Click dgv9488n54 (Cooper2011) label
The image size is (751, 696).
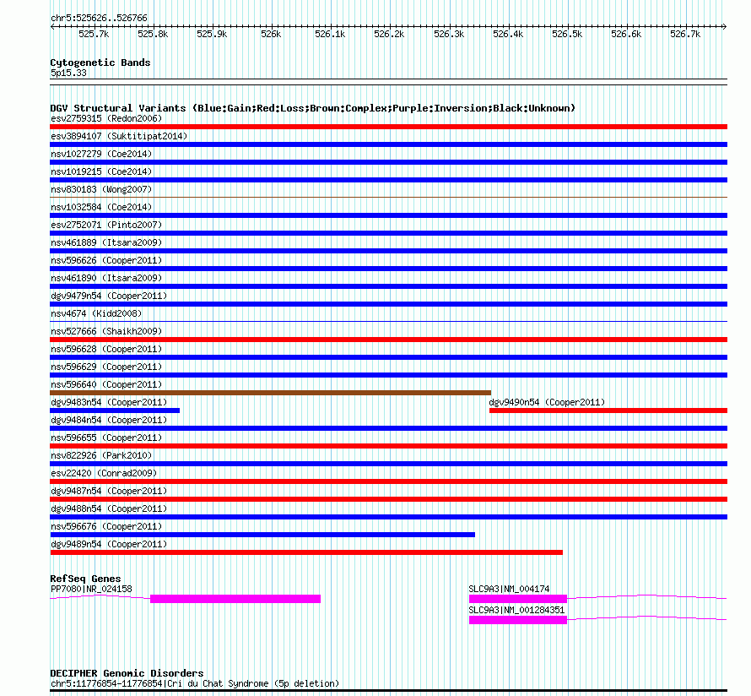(x=109, y=508)
